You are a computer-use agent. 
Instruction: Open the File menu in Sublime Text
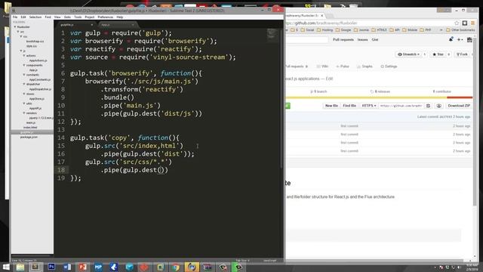[x=15, y=17]
